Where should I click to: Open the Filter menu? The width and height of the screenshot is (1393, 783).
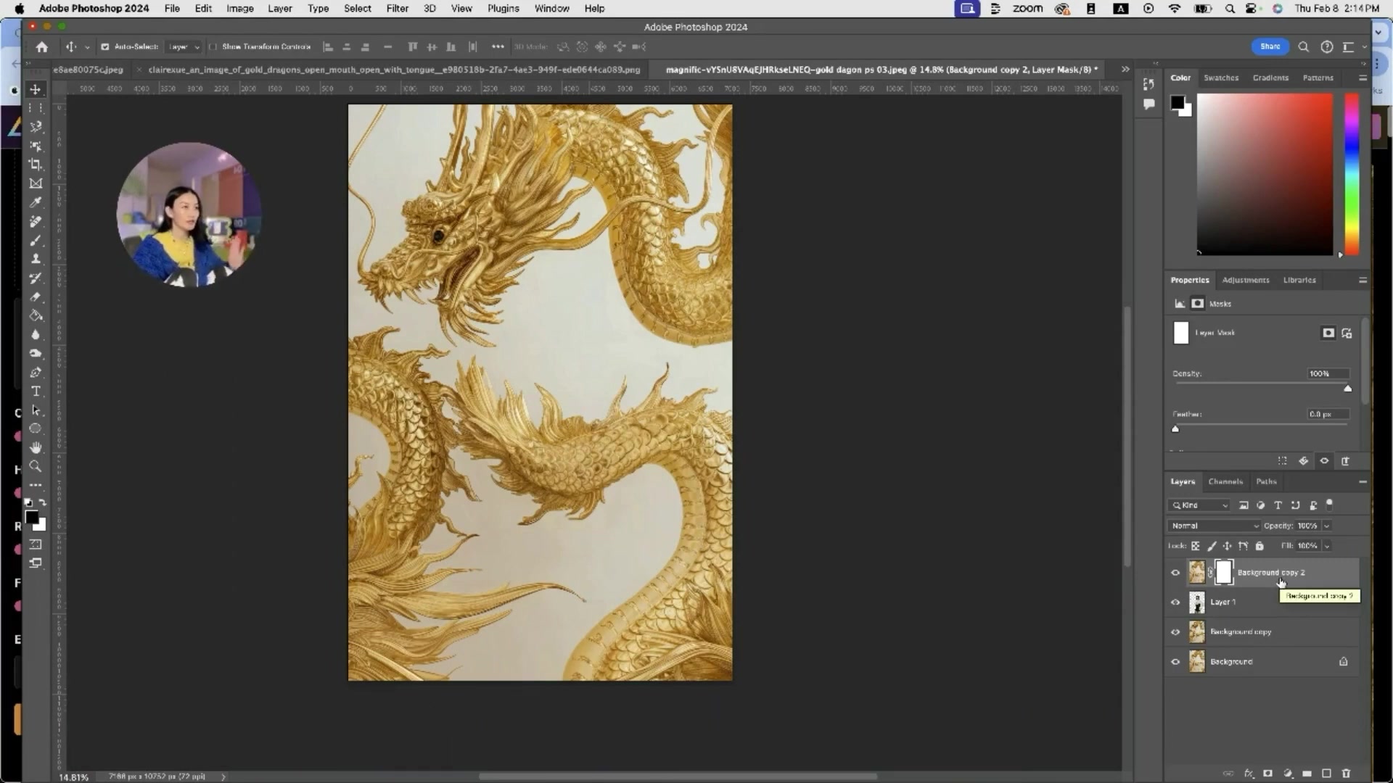coord(397,9)
